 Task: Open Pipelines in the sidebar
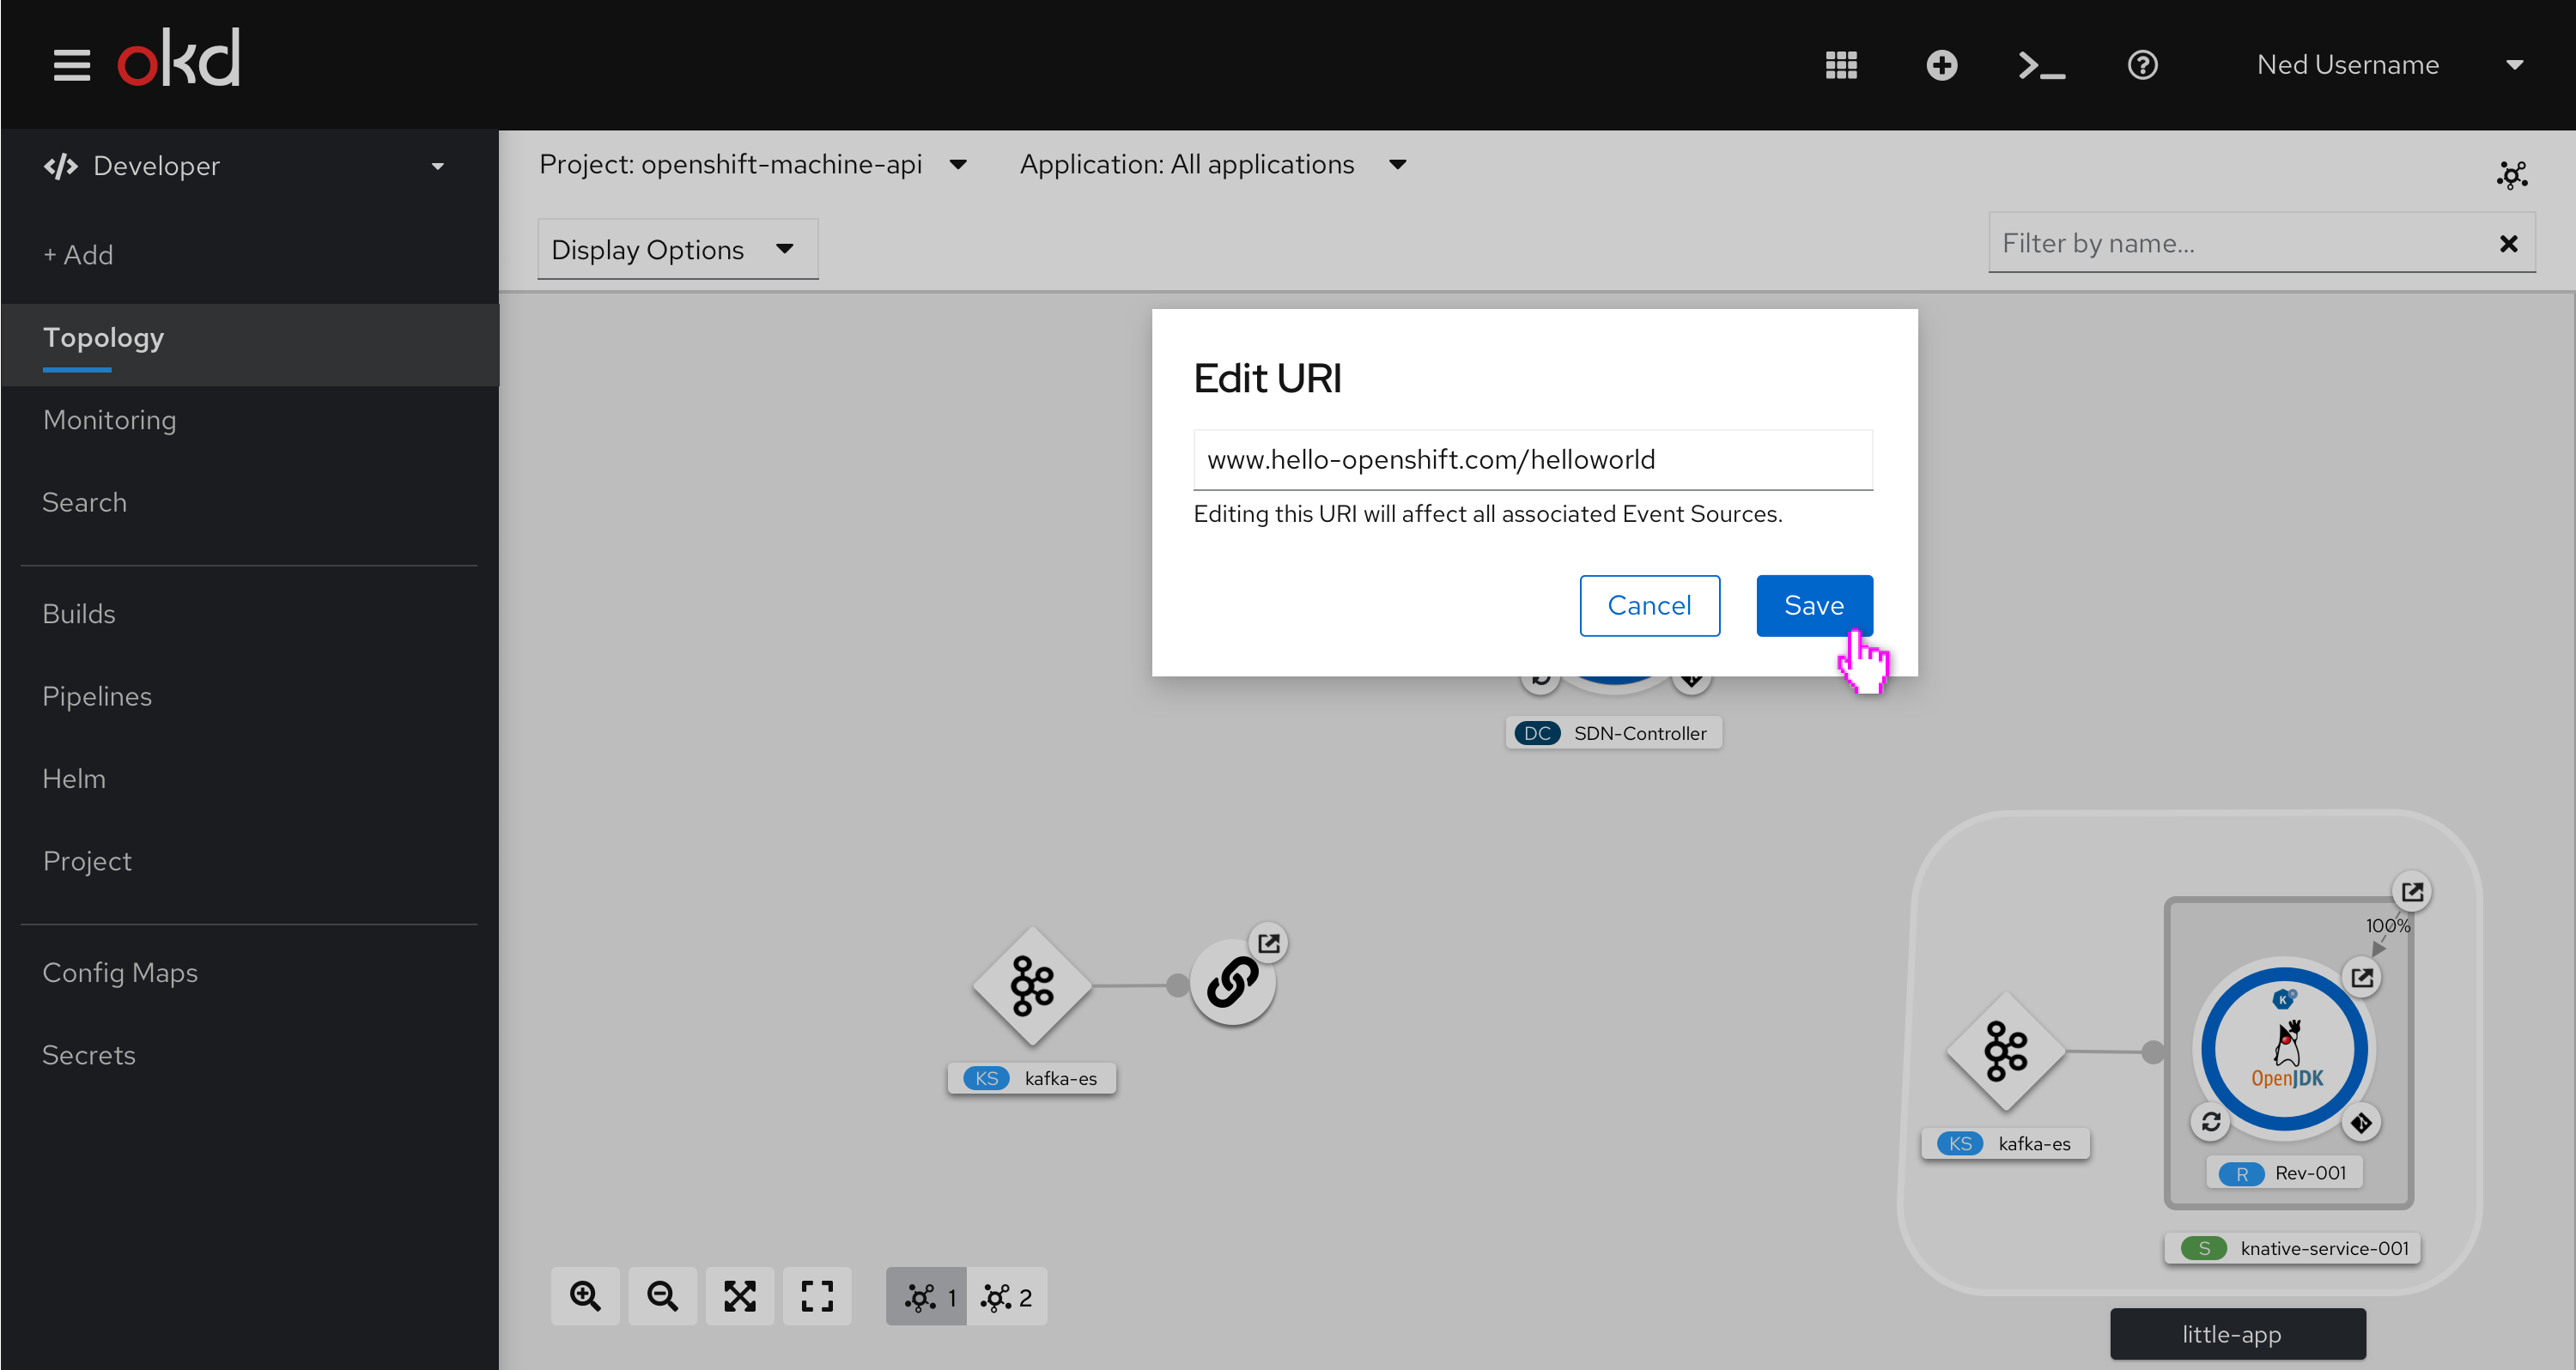97,696
